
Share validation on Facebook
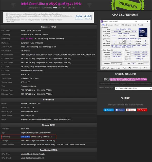[x=120, y=110]
